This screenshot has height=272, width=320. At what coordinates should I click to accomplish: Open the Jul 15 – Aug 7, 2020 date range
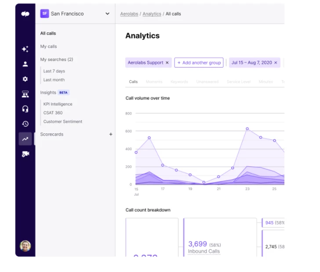pos(251,63)
